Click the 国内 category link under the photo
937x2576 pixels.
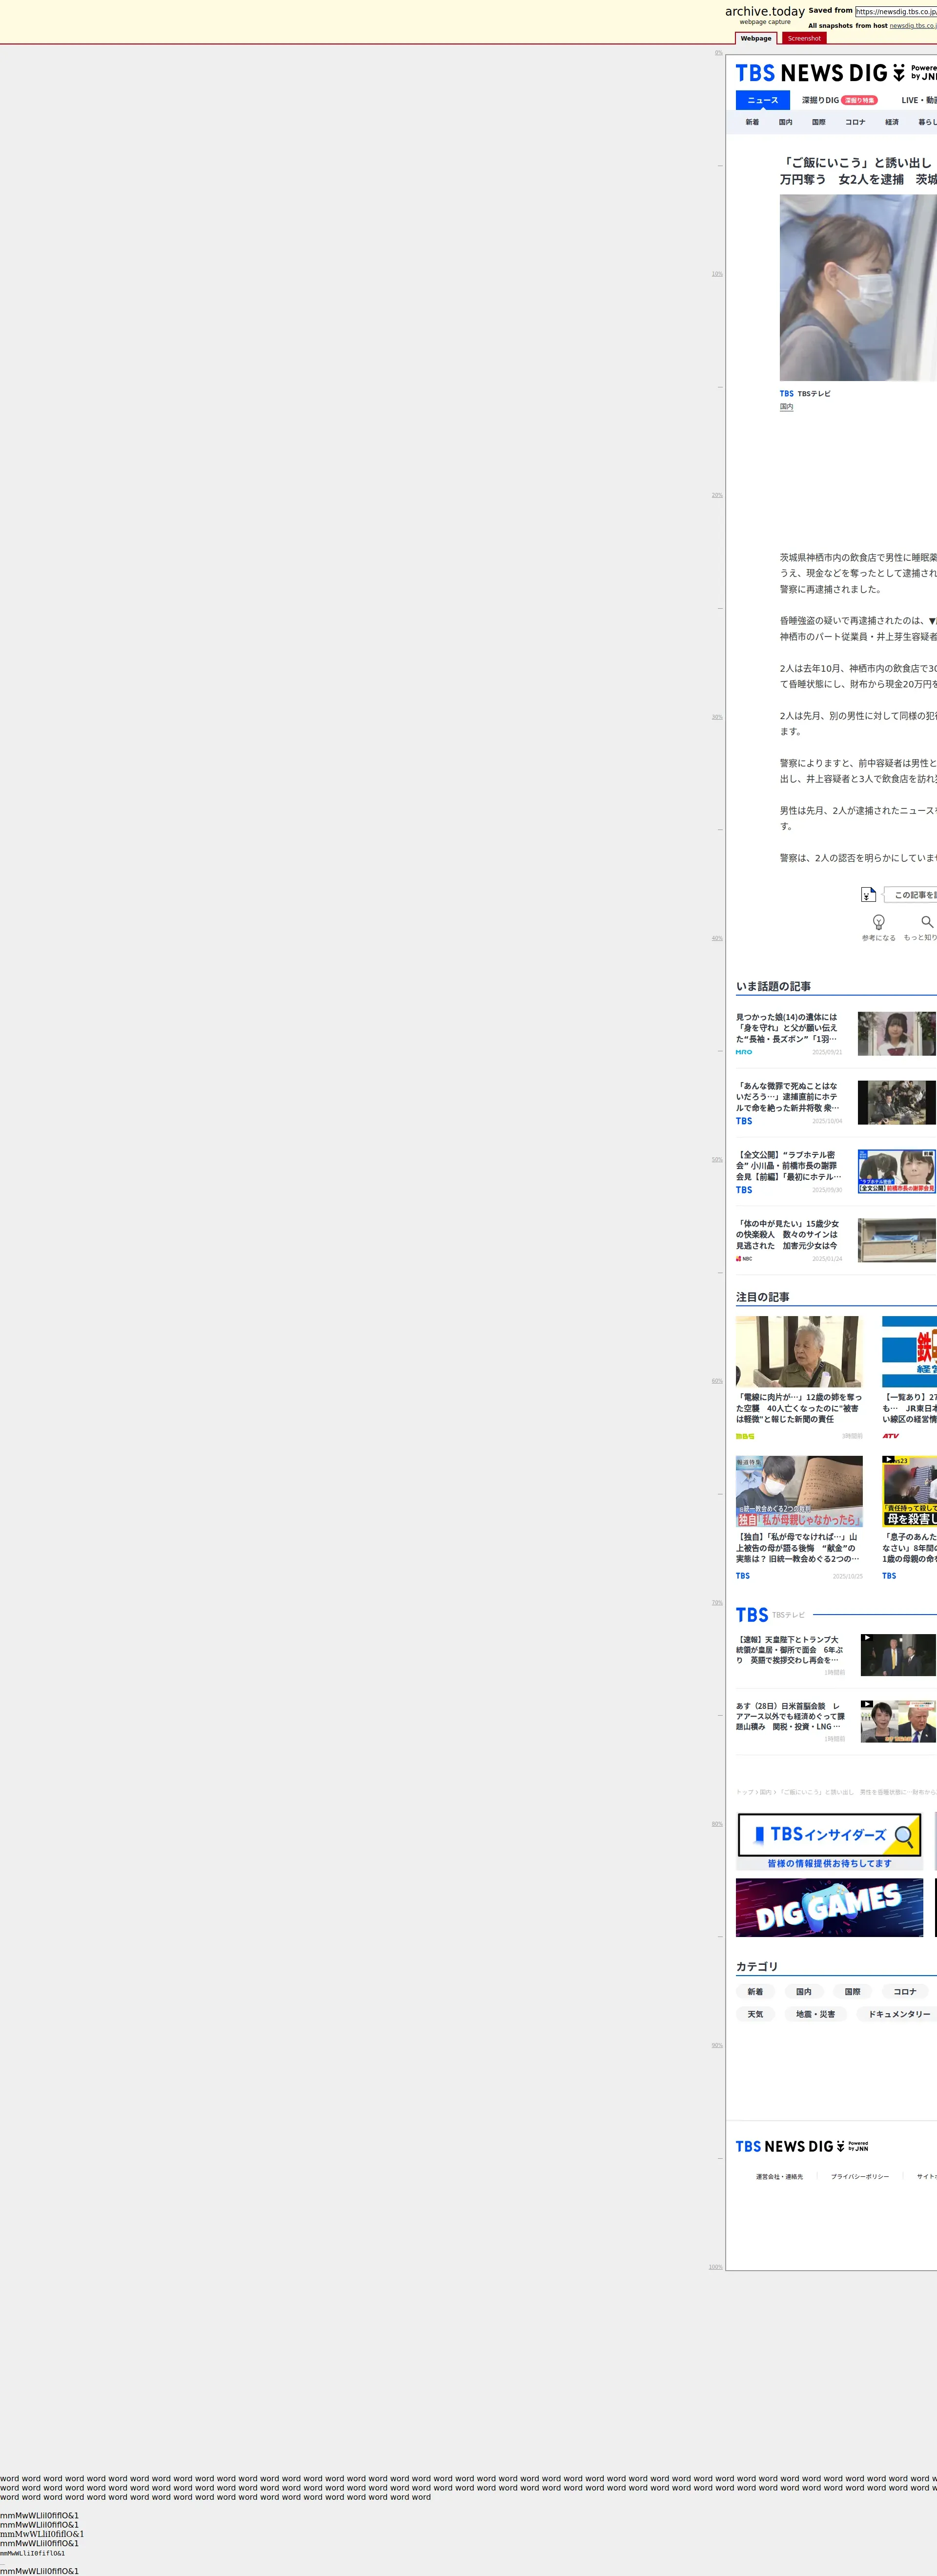click(x=786, y=407)
